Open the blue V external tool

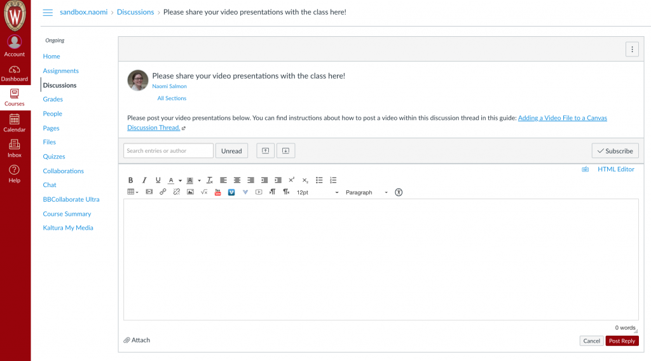click(245, 192)
